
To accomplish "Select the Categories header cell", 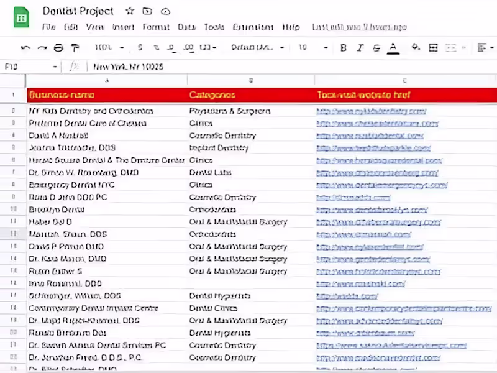I will point(251,95).
